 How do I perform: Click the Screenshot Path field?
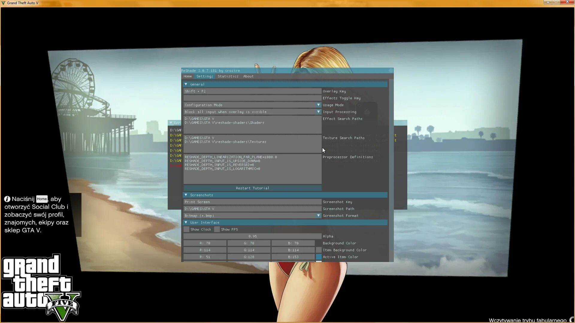click(x=252, y=209)
